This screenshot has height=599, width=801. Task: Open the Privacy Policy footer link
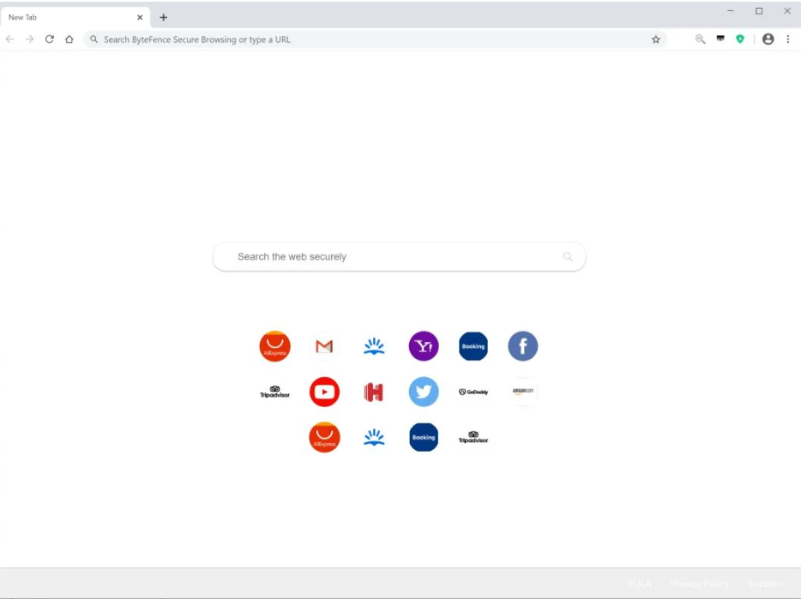click(x=699, y=584)
